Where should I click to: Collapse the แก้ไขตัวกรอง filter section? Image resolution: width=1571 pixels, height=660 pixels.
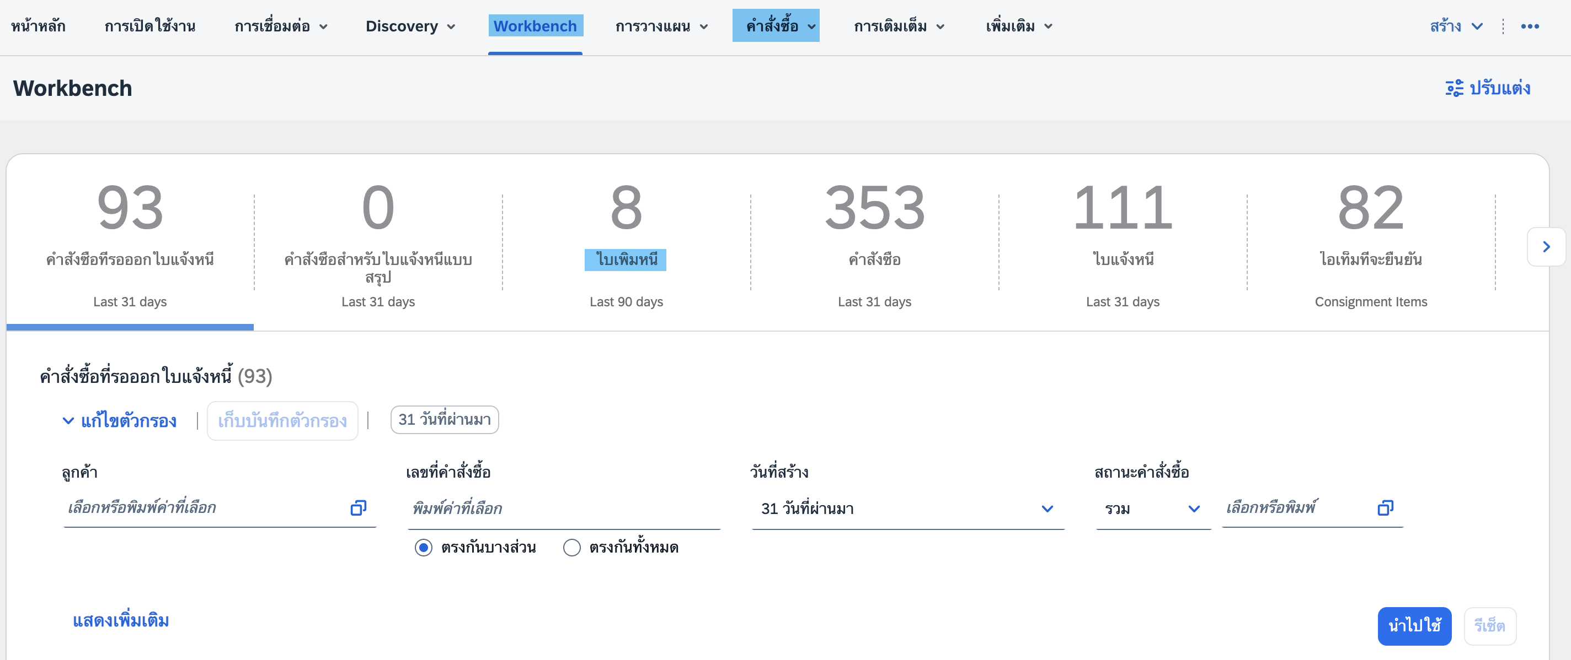coord(120,421)
